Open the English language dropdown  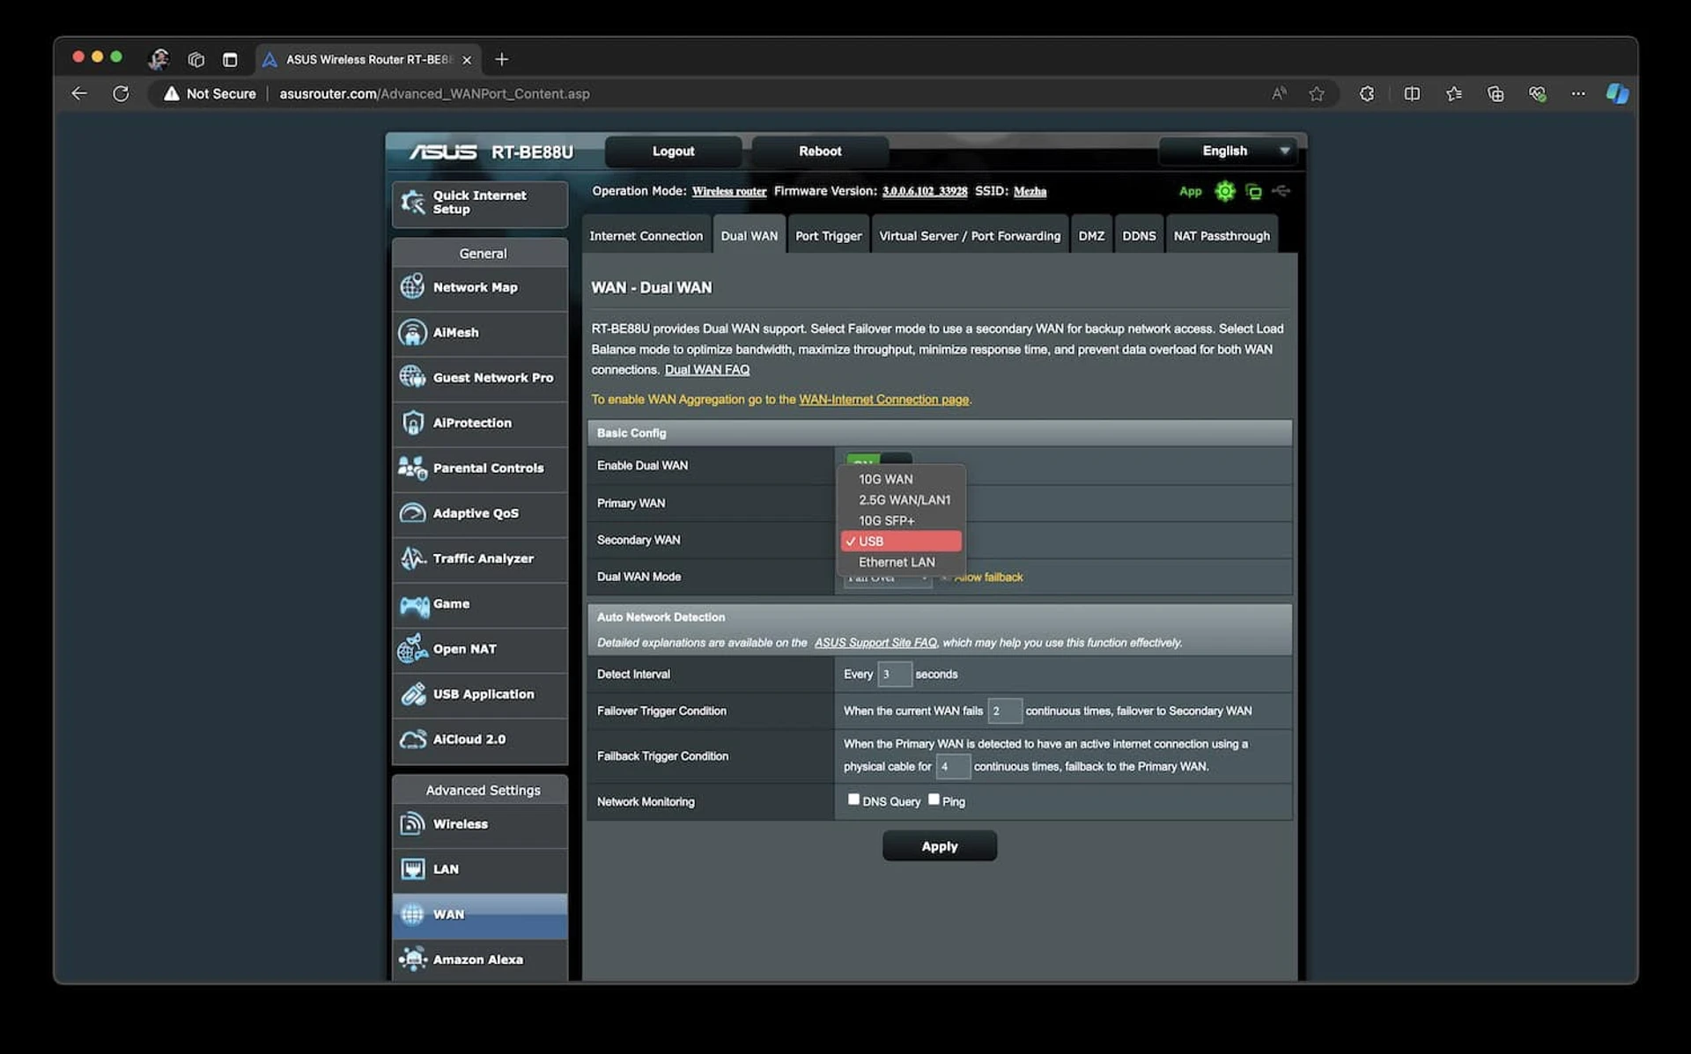(1229, 151)
